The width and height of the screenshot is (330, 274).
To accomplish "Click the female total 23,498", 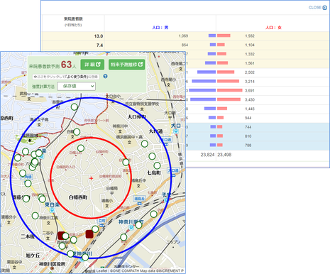I will 224,155.
